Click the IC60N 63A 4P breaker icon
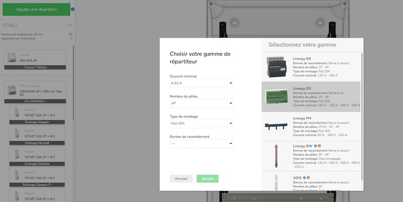 click(12, 91)
